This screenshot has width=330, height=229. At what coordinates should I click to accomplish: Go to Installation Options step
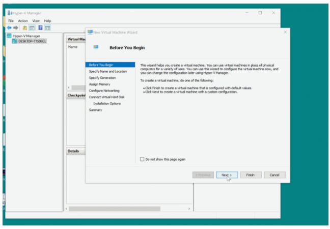107,103
